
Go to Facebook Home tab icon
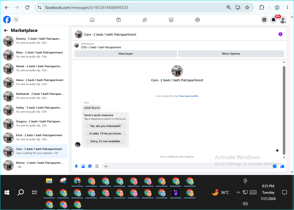coord(92,20)
